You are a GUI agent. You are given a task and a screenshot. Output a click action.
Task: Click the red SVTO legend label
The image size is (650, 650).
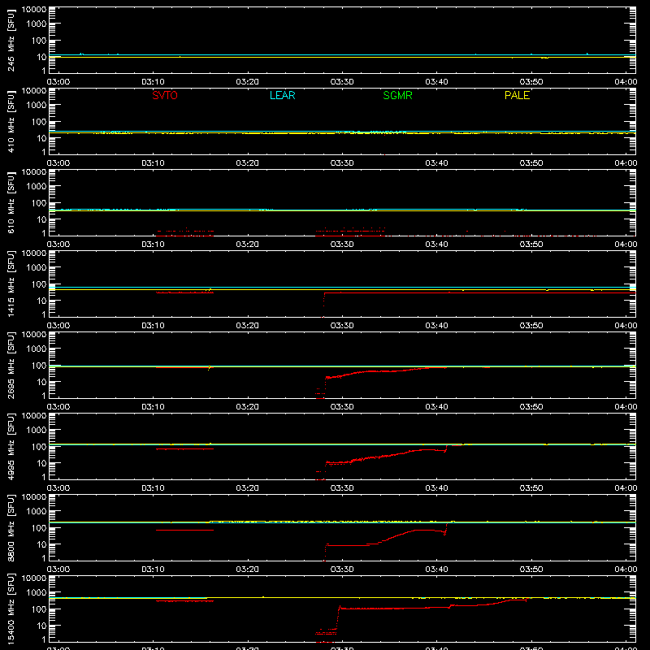165,95
